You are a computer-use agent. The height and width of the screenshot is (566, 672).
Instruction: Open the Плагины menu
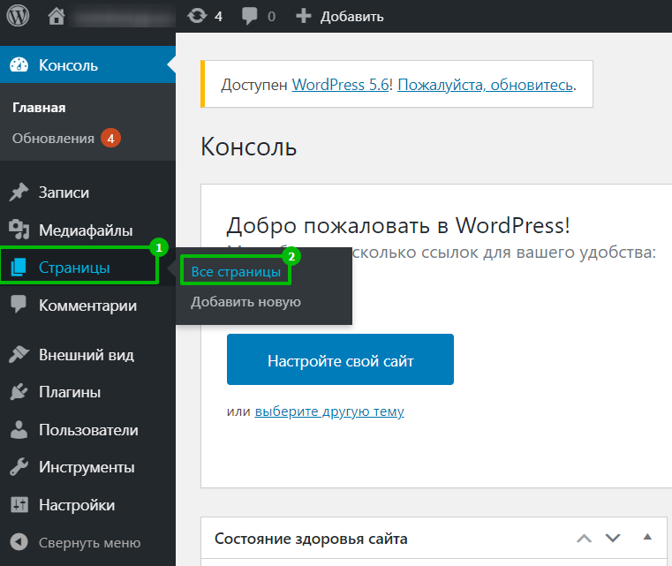[87, 392]
